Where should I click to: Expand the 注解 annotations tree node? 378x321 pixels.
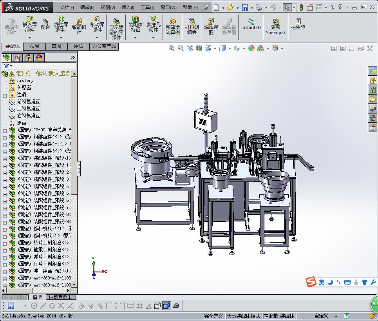(x=5, y=95)
